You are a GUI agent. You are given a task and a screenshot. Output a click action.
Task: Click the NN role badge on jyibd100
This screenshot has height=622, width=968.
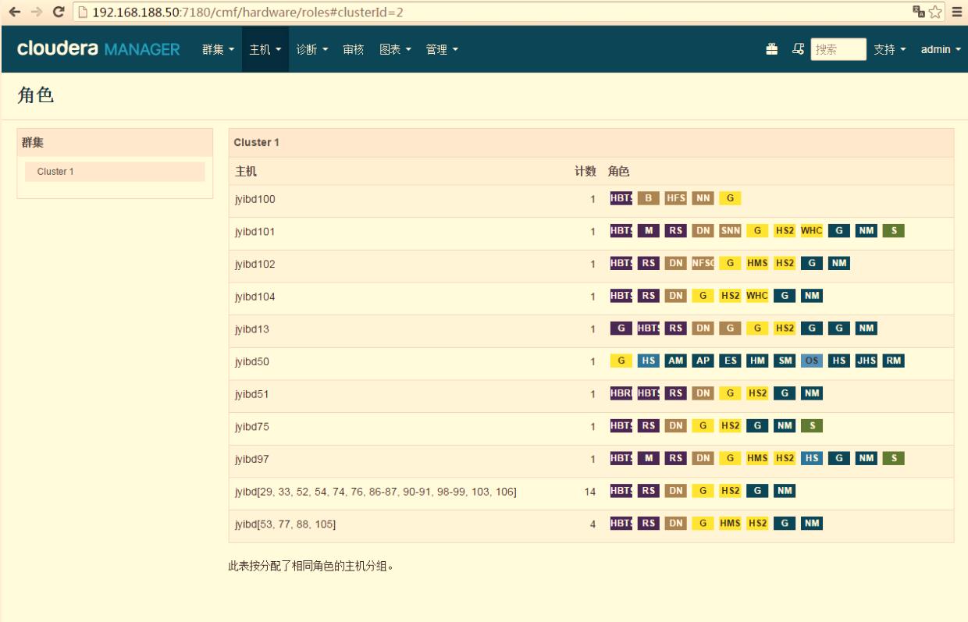(x=703, y=198)
